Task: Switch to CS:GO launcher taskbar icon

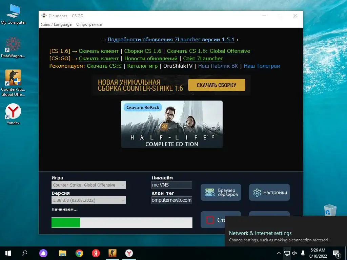Action: click(x=113, y=253)
